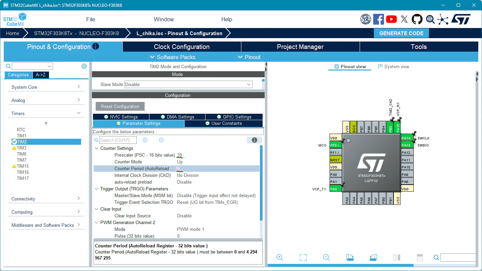This screenshot has width=482, height=271.
Task: Click STM32F303K8Tx NUCLEO-F303K8 breadcrumb
Action: 76,33
